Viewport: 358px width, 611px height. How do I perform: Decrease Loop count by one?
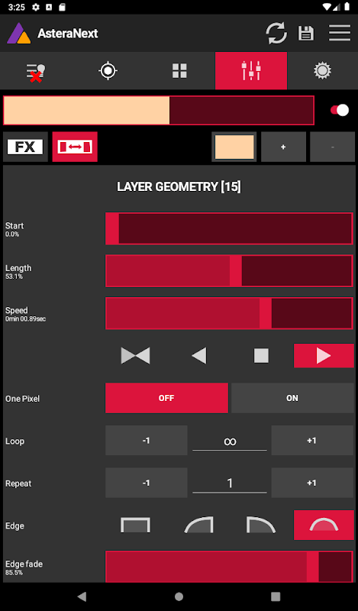tap(147, 441)
